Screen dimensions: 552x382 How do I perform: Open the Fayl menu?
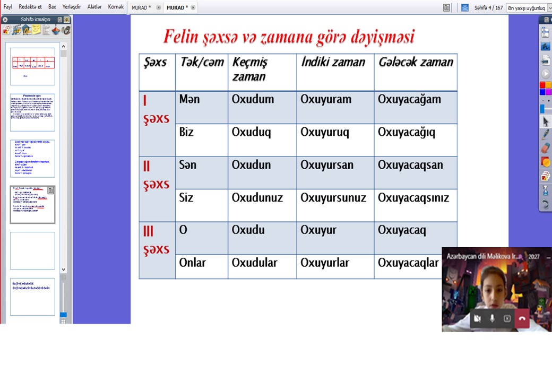[8, 7]
